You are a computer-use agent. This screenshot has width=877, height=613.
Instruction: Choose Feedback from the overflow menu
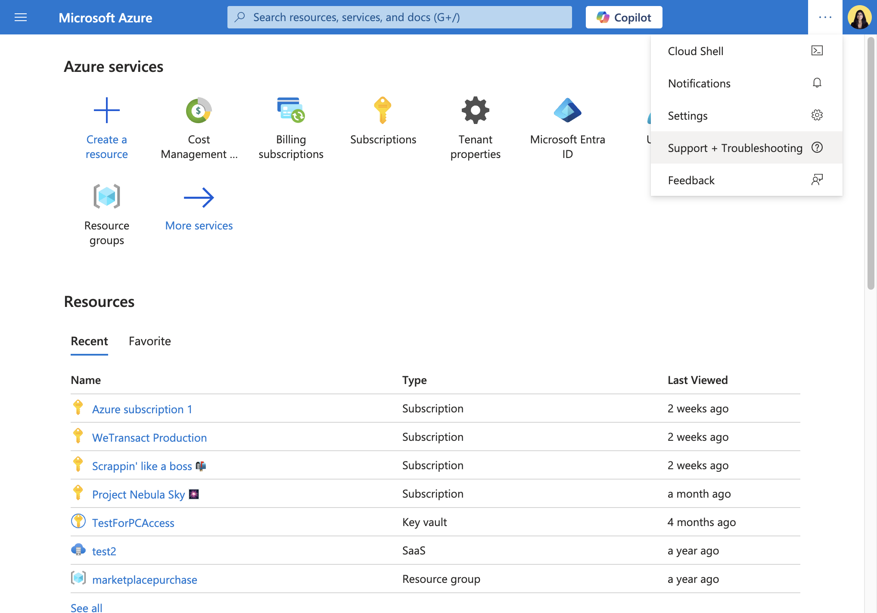click(x=746, y=180)
